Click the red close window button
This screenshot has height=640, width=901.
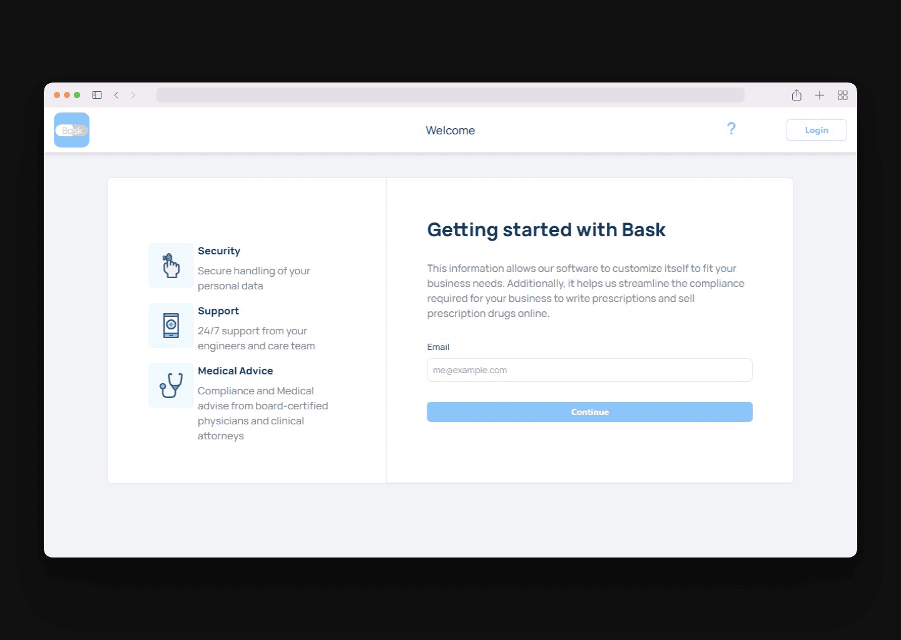[57, 95]
